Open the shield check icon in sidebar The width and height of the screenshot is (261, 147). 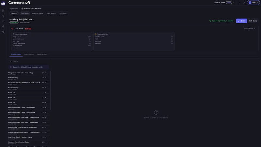[x=3, y=32]
